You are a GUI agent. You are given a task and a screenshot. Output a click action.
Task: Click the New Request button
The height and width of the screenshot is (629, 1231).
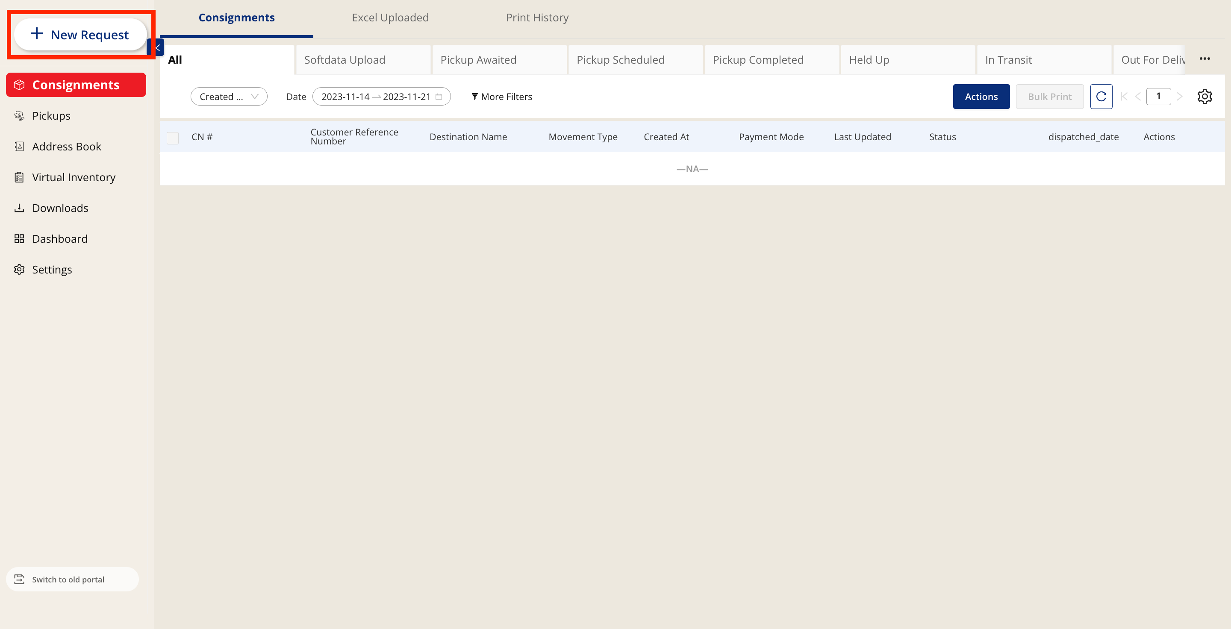point(80,34)
